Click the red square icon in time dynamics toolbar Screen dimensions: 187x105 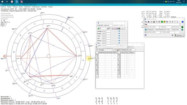point(115,29)
